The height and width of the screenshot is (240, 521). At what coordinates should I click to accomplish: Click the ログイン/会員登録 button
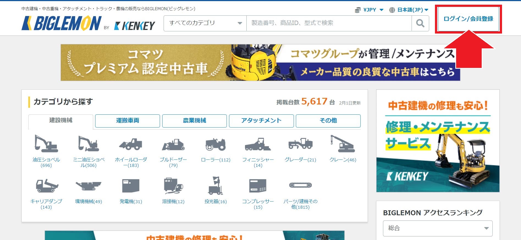point(468,19)
